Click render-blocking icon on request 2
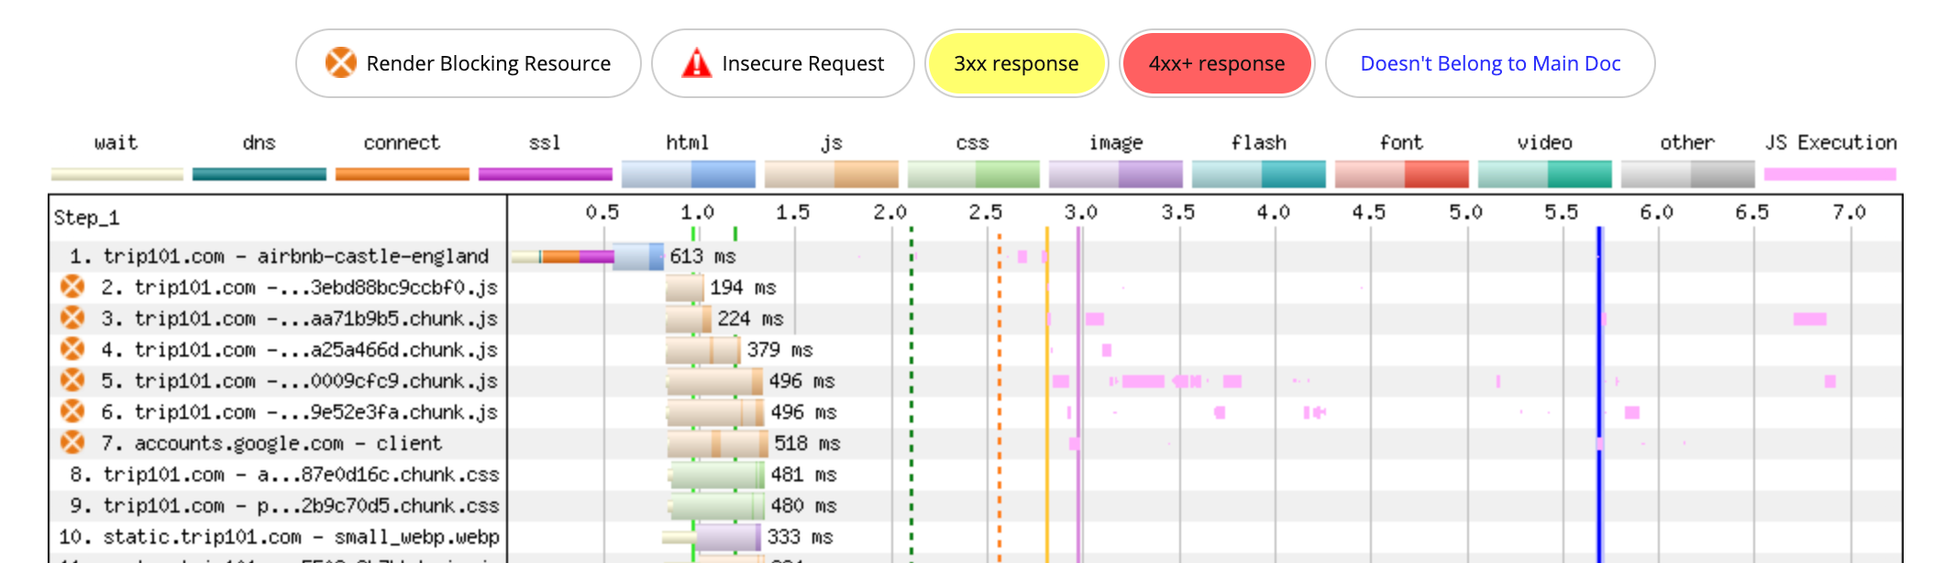 tap(72, 287)
